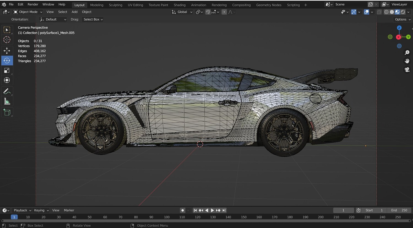Switch to solid viewport shading
Viewport: 413px width, 228px height.
coord(392,12)
